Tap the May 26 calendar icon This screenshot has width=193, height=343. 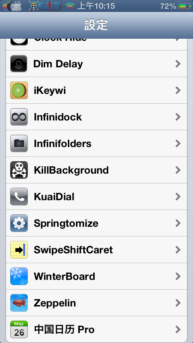click(19, 329)
